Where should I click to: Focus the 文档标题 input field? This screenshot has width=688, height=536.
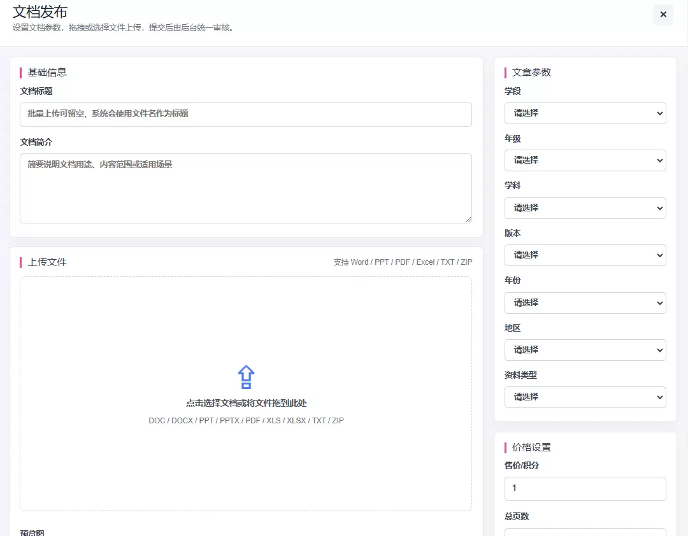pyautogui.click(x=246, y=115)
